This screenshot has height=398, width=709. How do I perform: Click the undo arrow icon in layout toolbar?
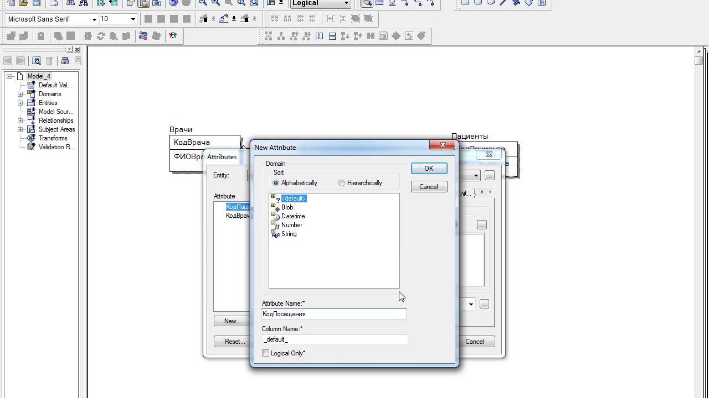click(409, 36)
